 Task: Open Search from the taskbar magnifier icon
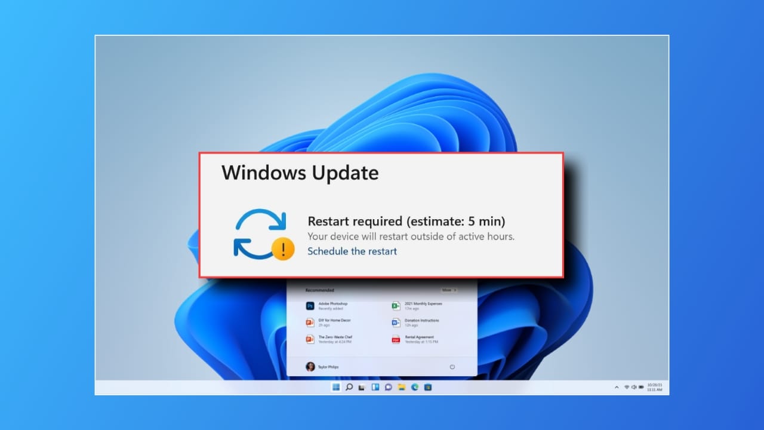pos(349,387)
